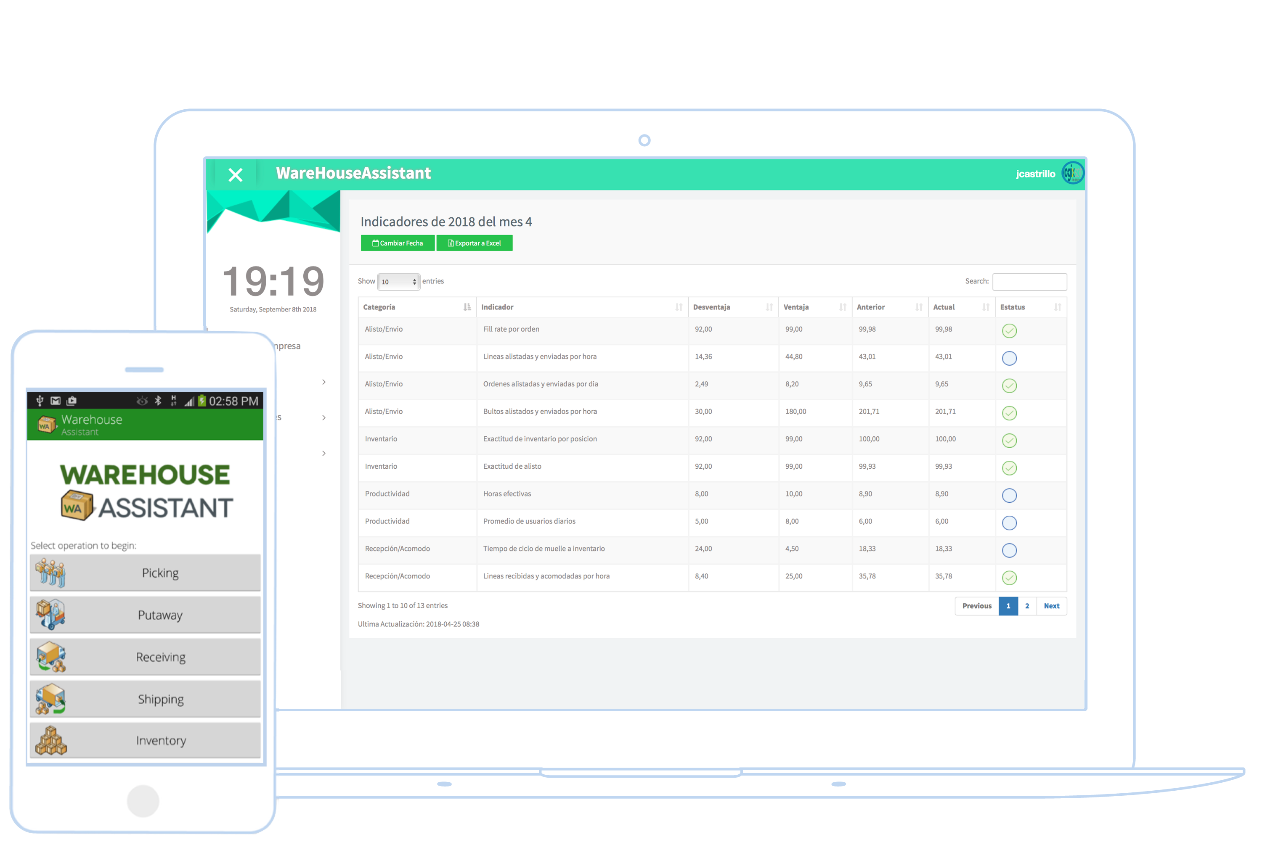Tap the battery icon in phone status bar
This screenshot has width=1262, height=842.
[202, 401]
